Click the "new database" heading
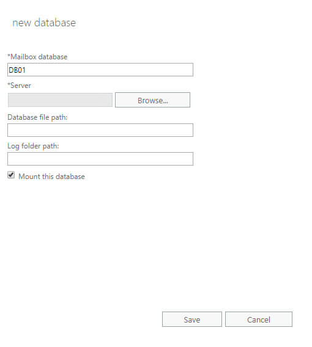Screen dimensions: 312x347 [44, 23]
